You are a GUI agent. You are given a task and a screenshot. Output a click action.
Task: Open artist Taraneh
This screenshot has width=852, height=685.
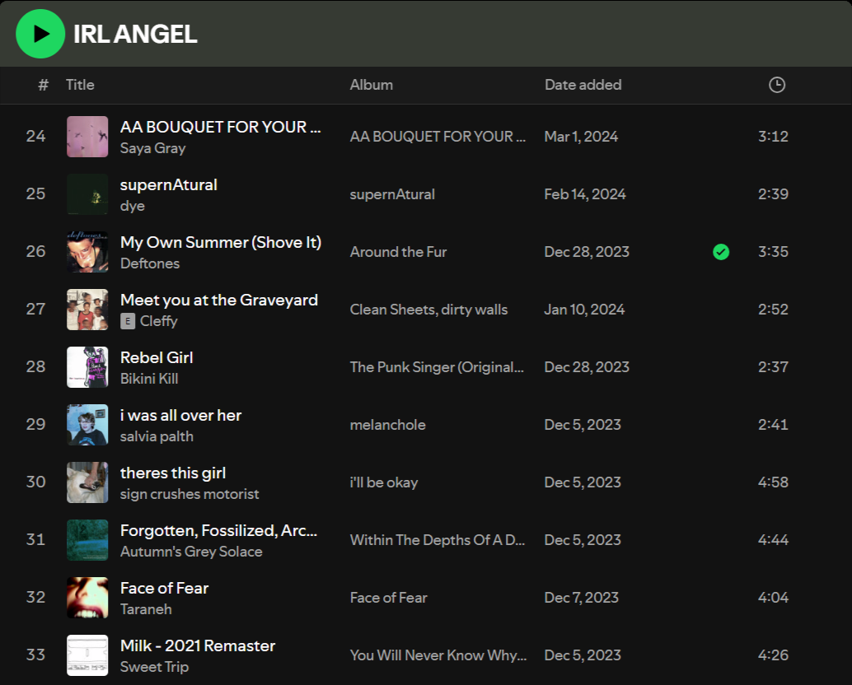146,609
